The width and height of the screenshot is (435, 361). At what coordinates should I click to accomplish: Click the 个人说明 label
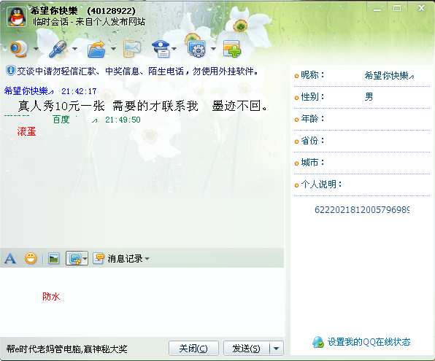321,184
